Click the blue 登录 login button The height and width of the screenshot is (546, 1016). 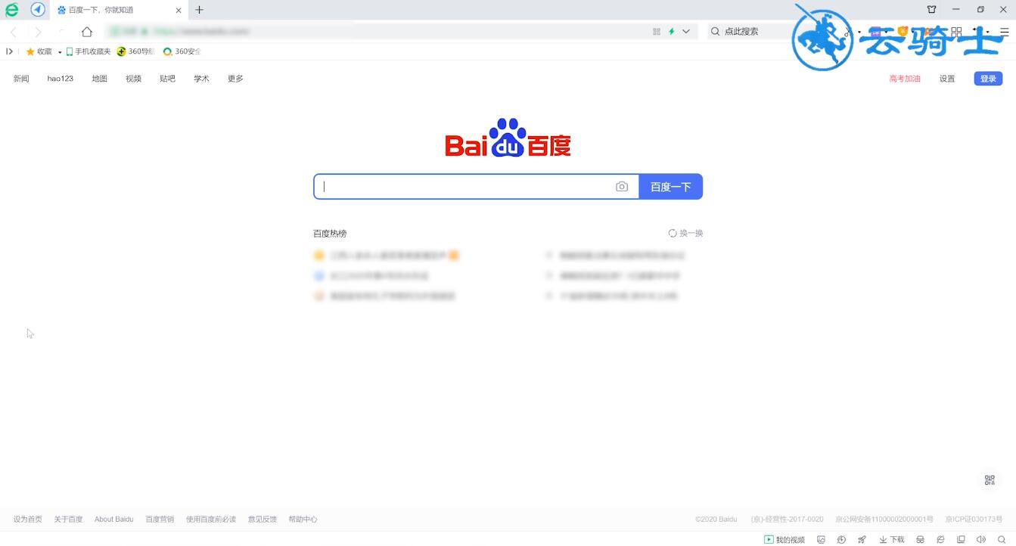click(x=988, y=79)
